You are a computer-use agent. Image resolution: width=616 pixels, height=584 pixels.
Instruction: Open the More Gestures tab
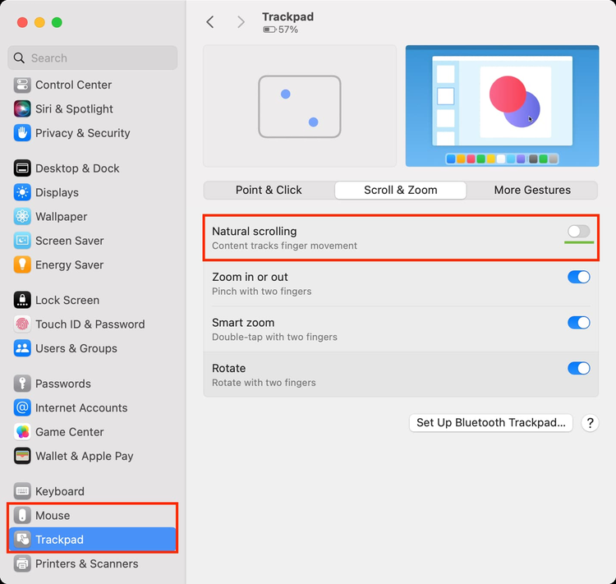pyautogui.click(x=532, y=191)
